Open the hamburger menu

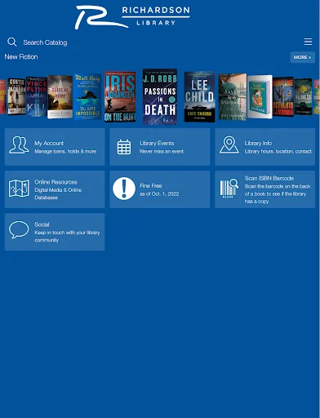(308, 42)
